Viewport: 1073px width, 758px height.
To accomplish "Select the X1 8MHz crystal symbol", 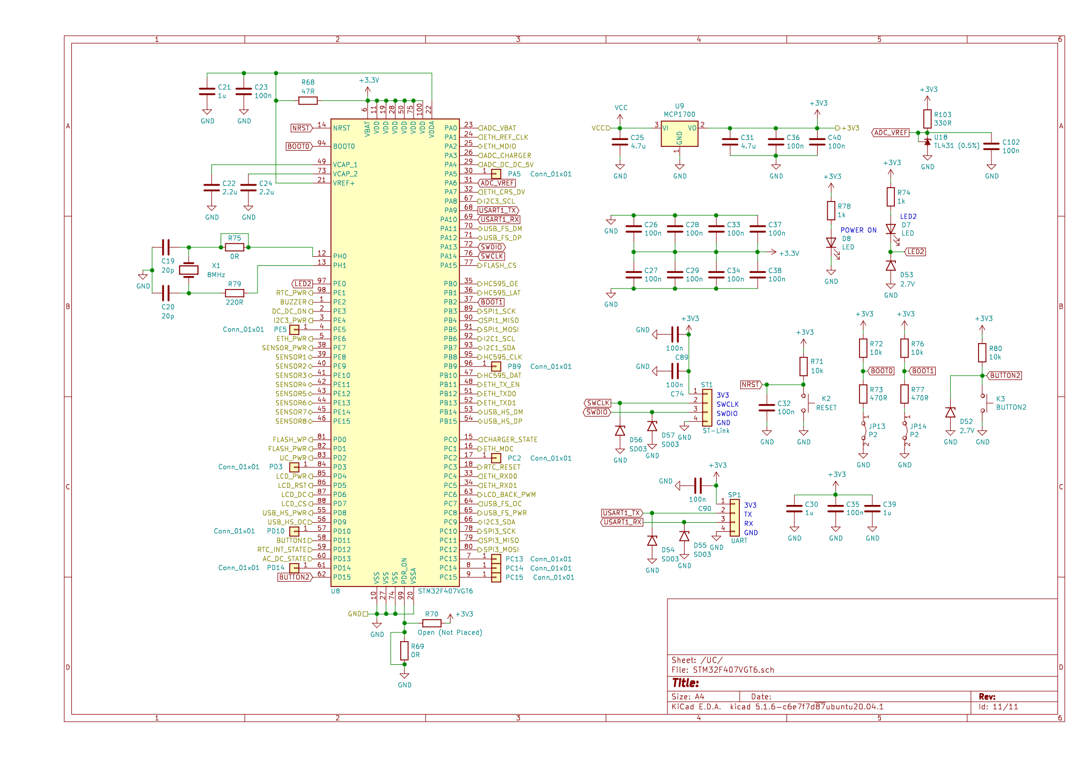I will 188,270.
